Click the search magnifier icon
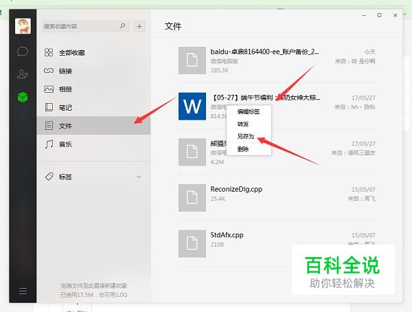Image resolution: width=412 pixels, height=312 pixels. coord(122,26)
